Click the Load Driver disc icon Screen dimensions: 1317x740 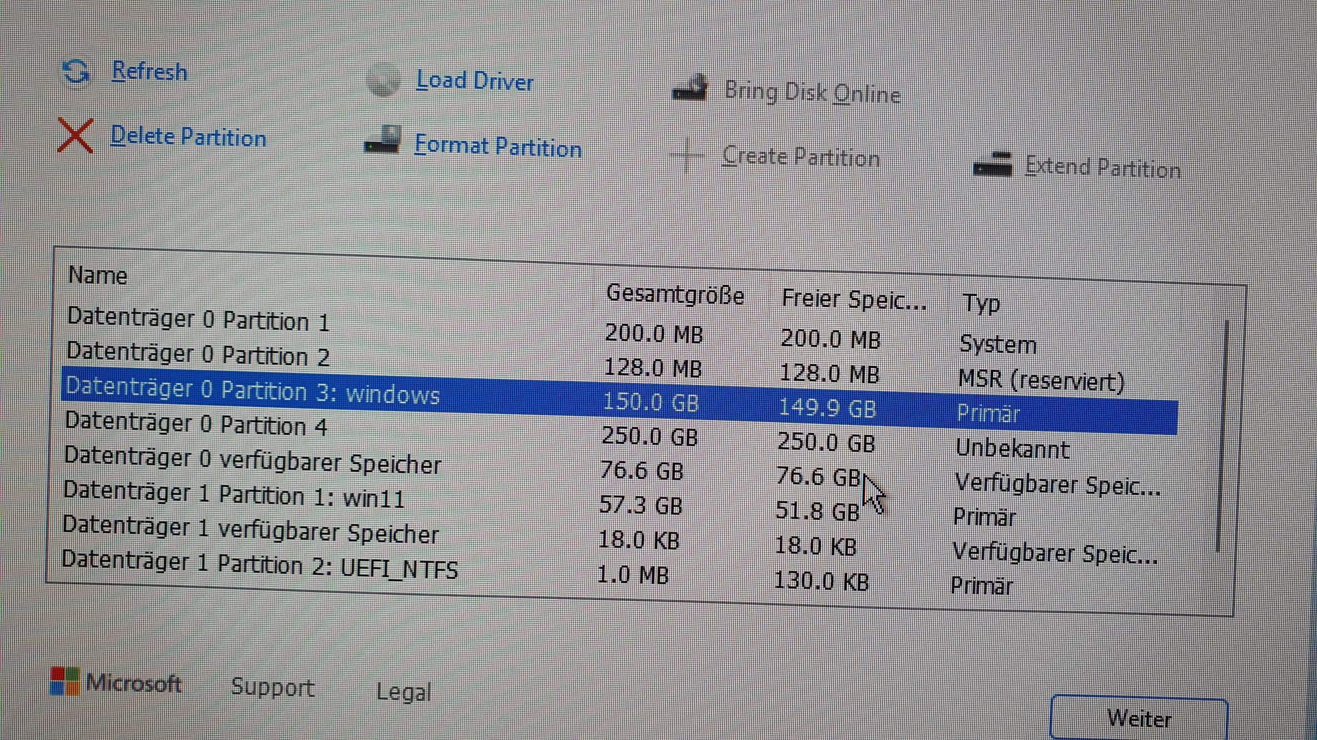coord(383,79)
